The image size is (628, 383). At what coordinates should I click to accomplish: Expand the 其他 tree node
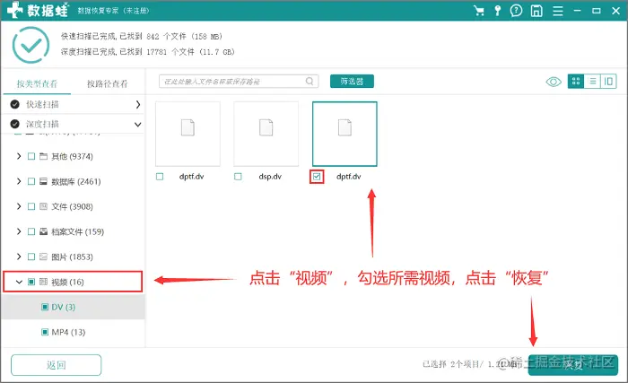coord(19,156)
